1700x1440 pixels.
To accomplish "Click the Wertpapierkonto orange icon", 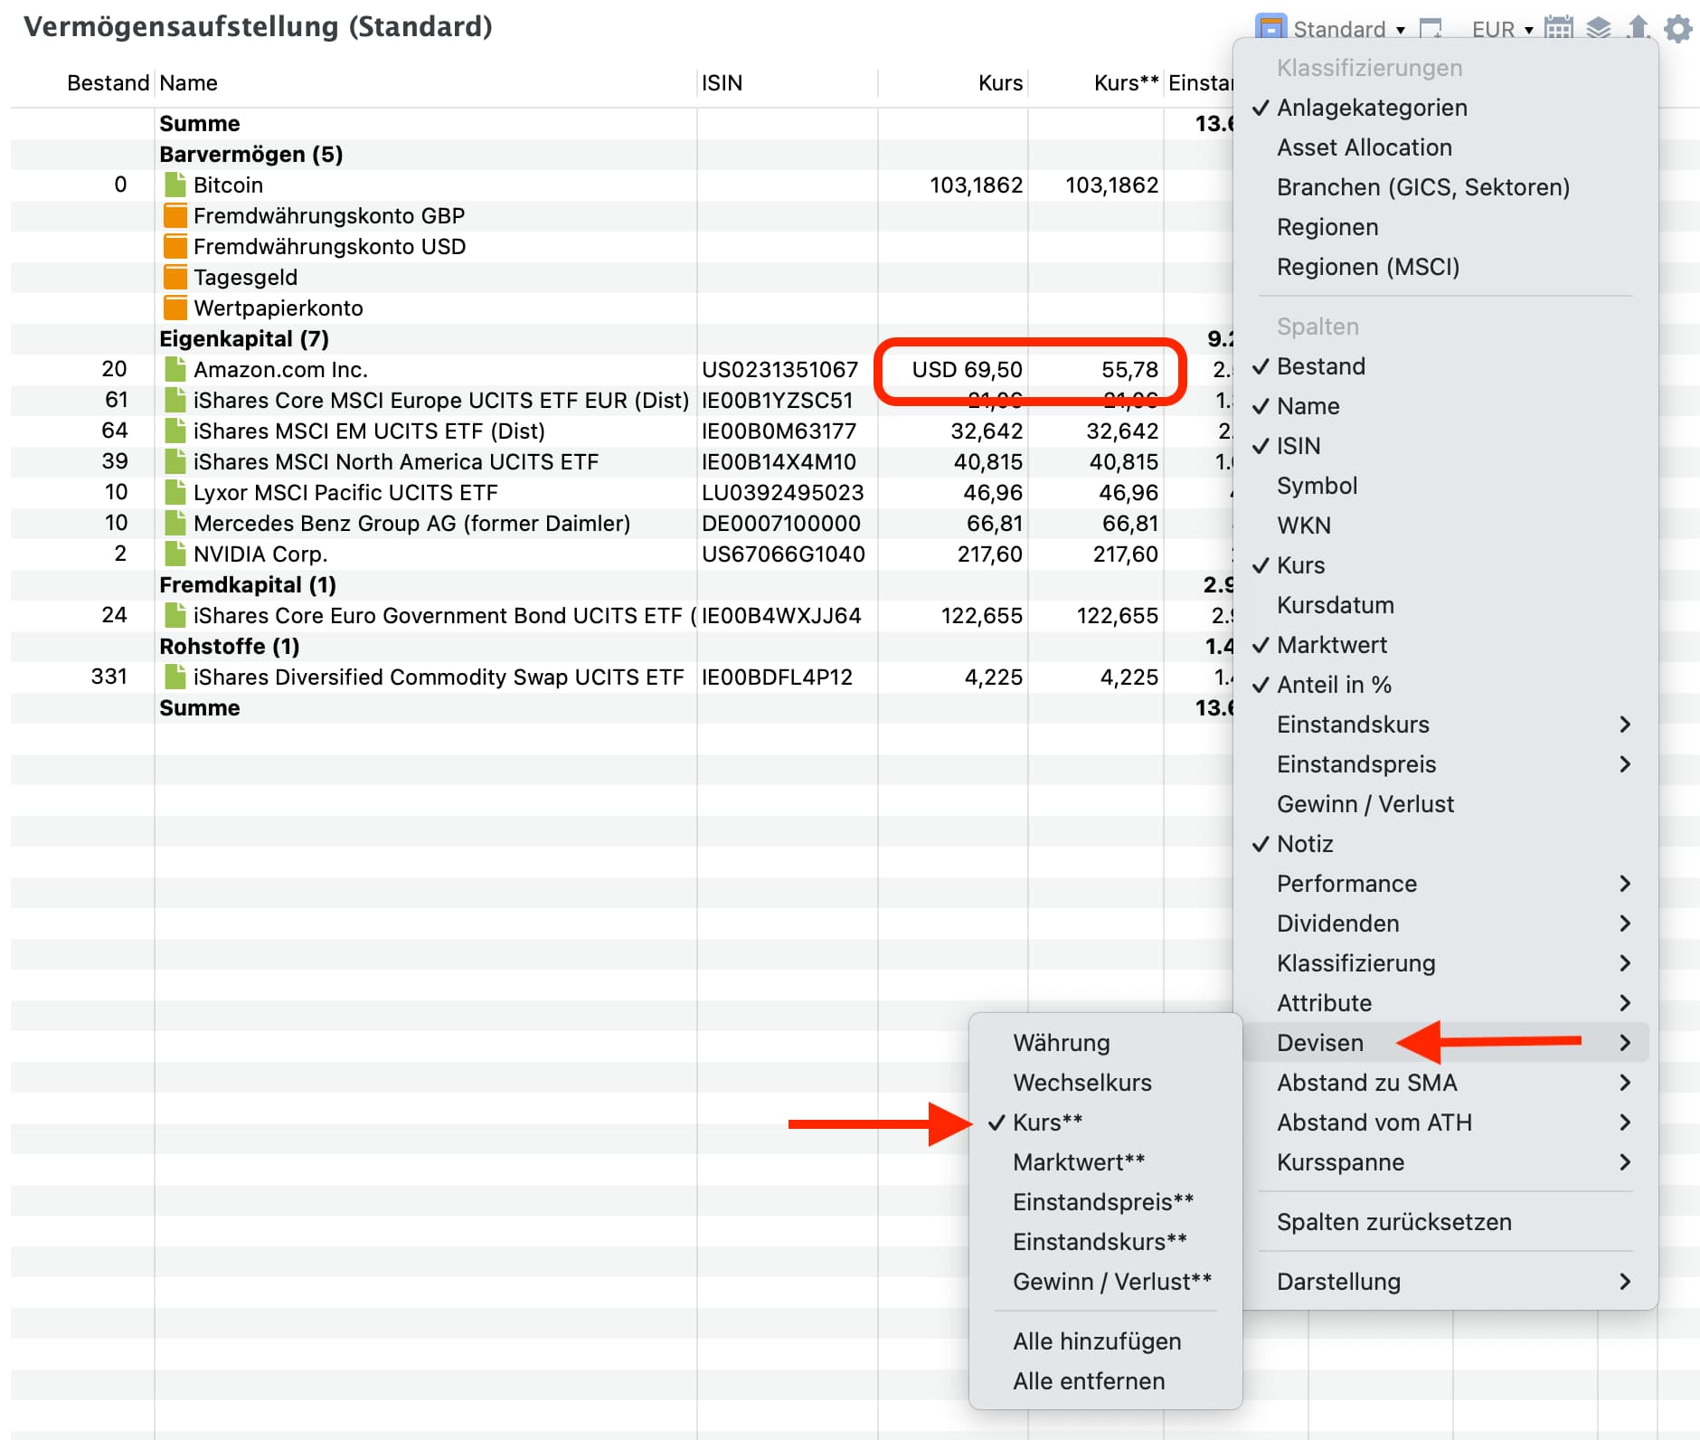I will coord(175,308).
